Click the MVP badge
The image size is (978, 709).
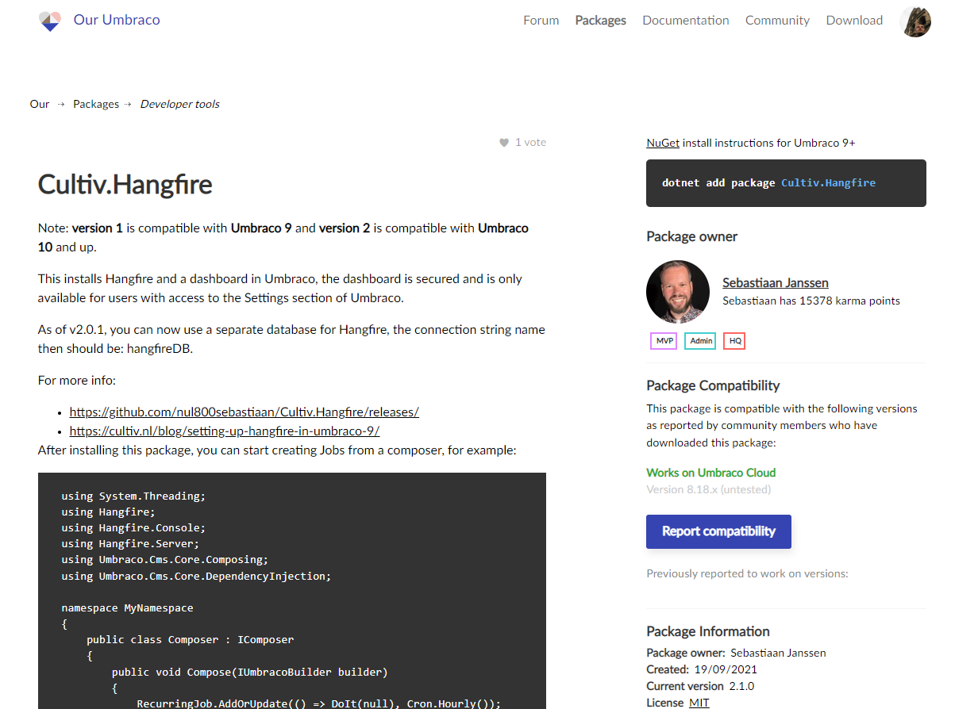coord(663,341)
